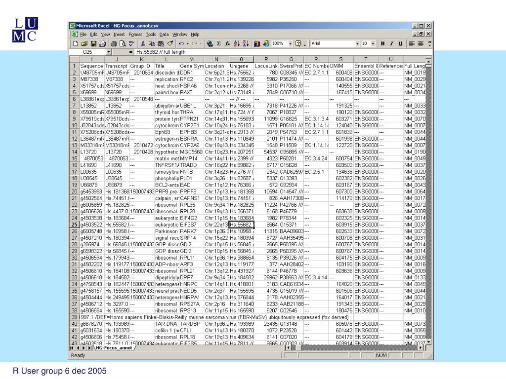Open the Zoom 100% dropdown
This screenshot has width=506, height=379.
click(290, 43)
